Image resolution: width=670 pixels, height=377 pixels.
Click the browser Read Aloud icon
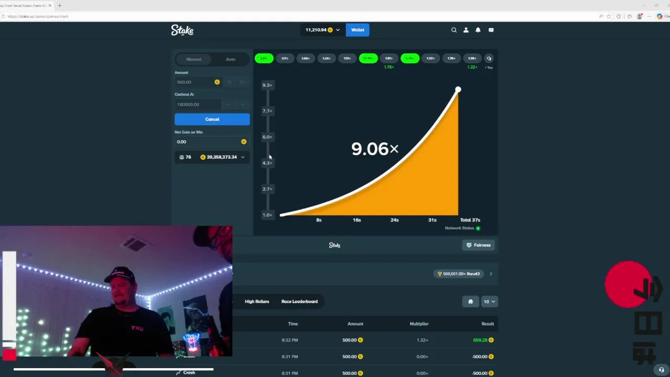coord(601,16)
